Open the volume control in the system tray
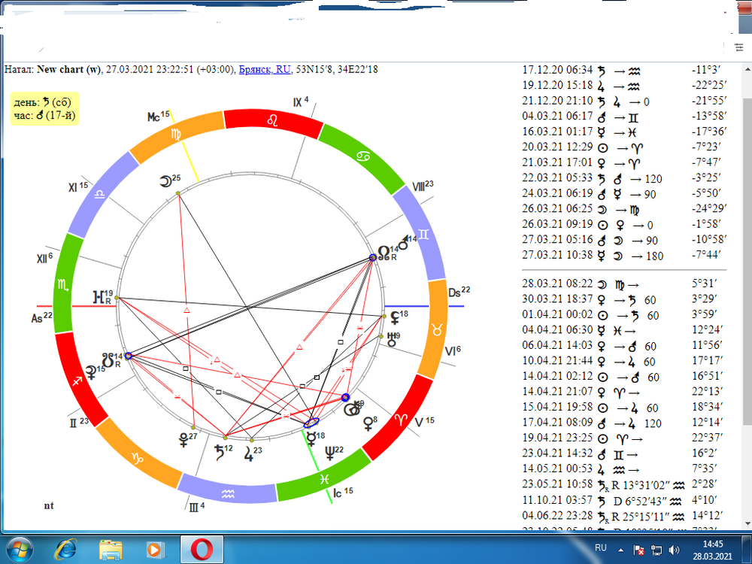Screen dimensions: 752x564 (674, 550)
